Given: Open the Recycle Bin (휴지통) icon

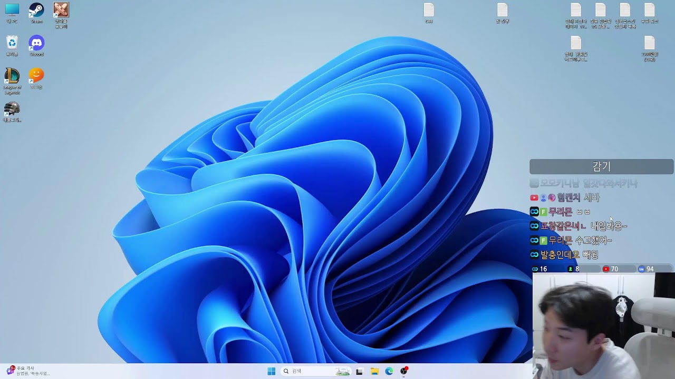Looking at the screenshot, I should pyautogui.click(x=12, y=46).
